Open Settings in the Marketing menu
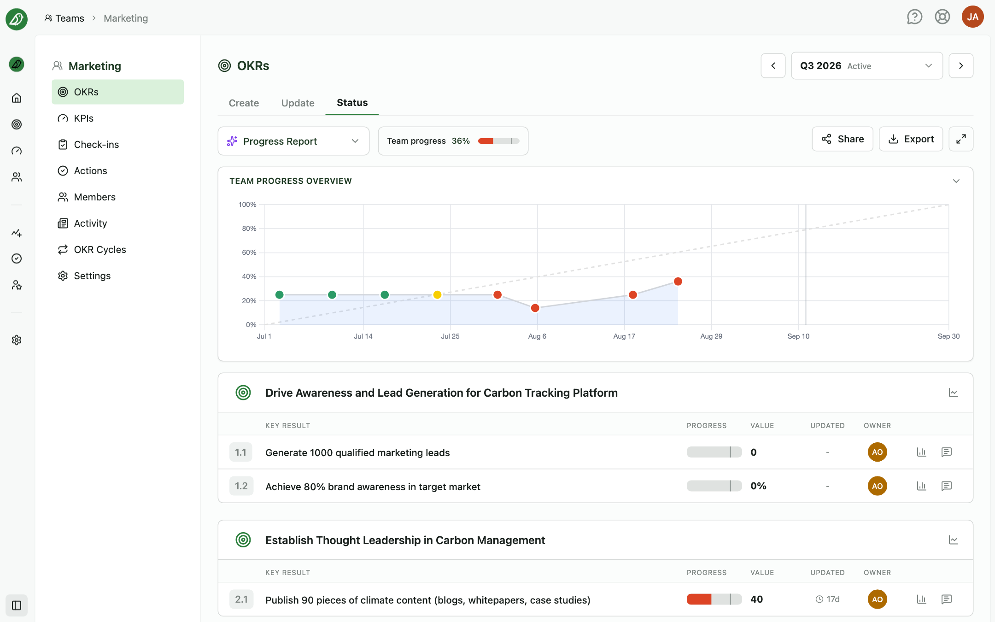The image size is (995, 622). tap(117, 276)
